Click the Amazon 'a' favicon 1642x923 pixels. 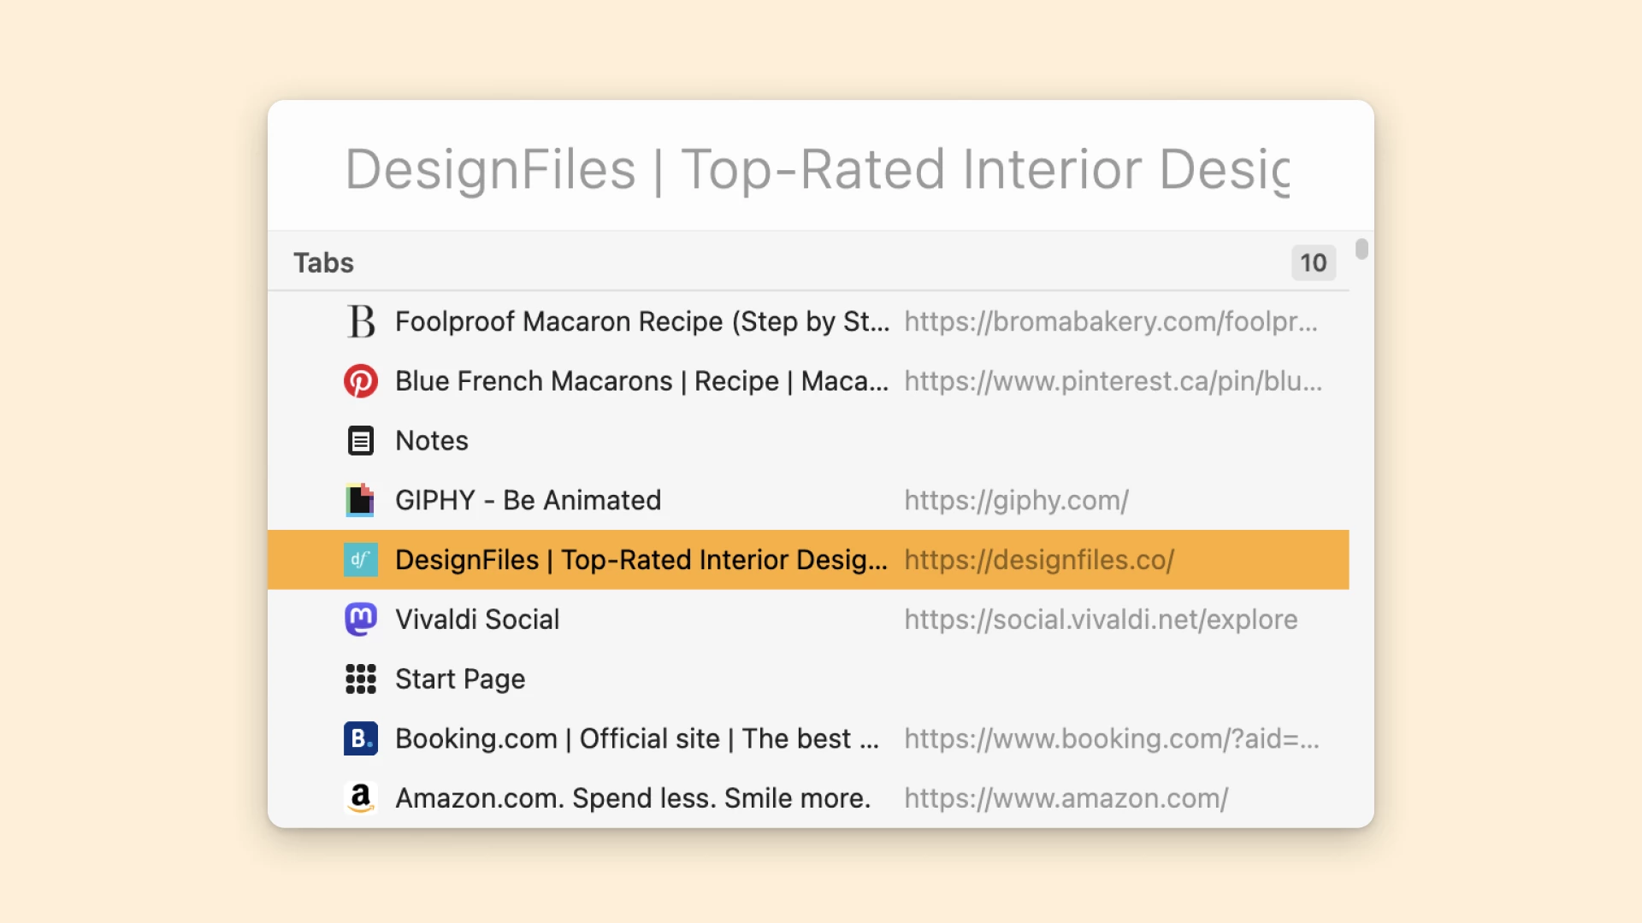pyautogui.click(x=361, y=798)
